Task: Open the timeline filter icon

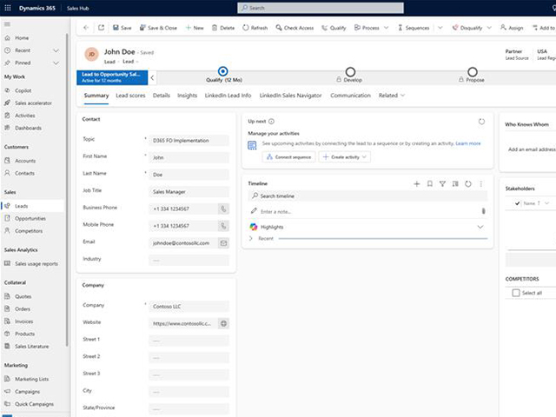Action: (x=442, y=184)
